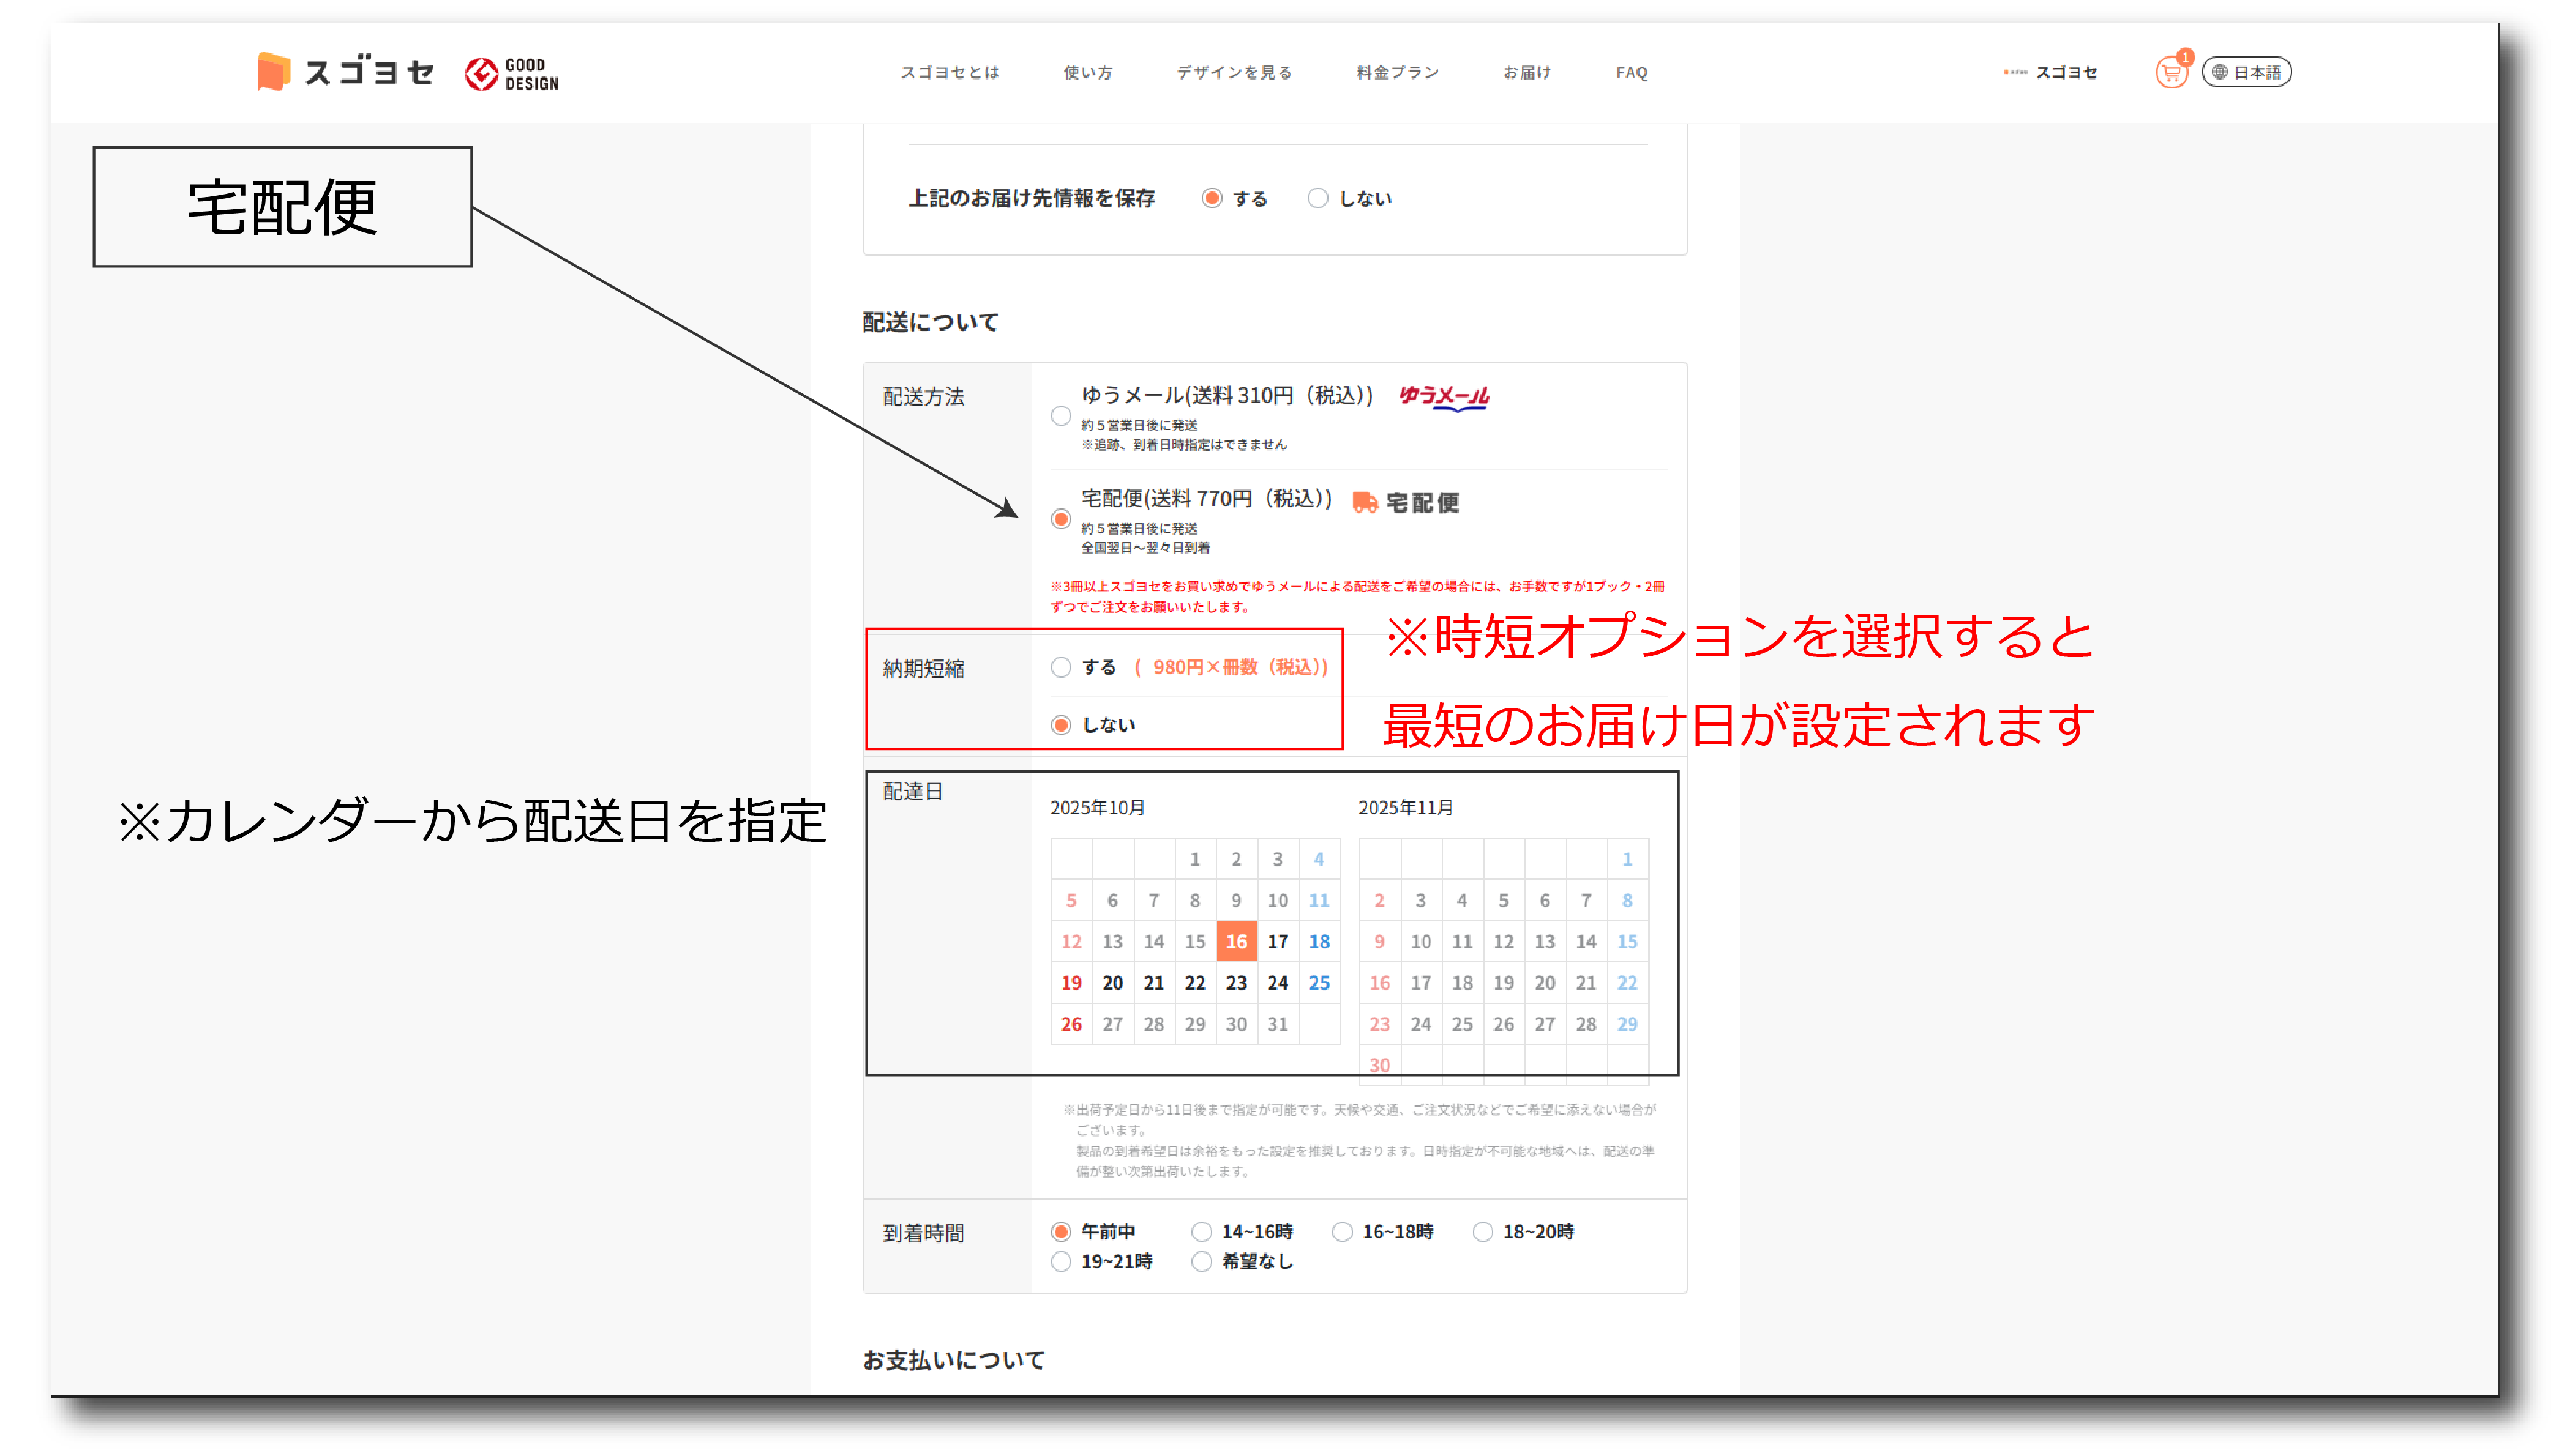Select 希望なし arrival time option
Screen dimensions: 2556x1456
point(1202,1262)
